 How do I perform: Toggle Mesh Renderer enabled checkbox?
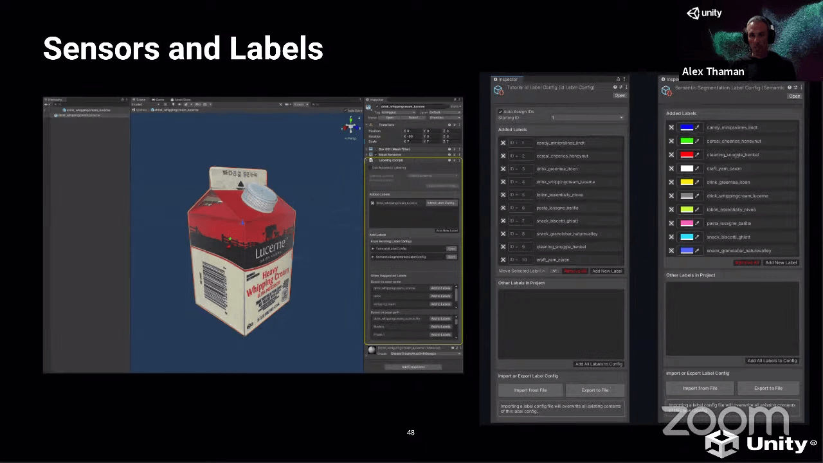[x=376, y=154]
